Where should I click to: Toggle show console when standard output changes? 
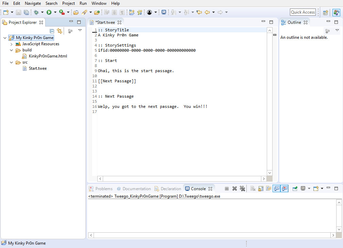tap(276, 188)
